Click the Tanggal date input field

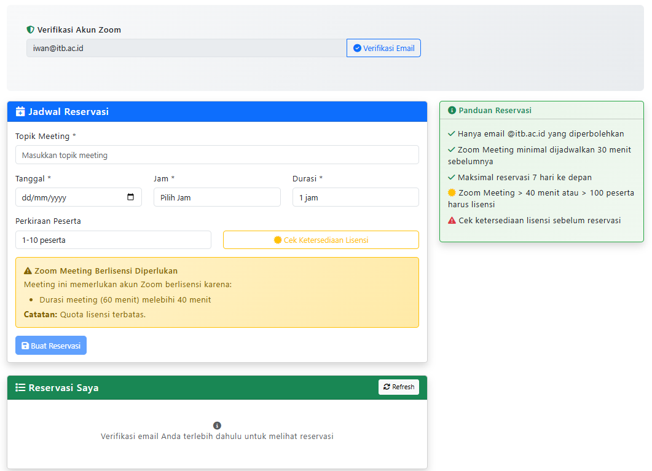71,197
